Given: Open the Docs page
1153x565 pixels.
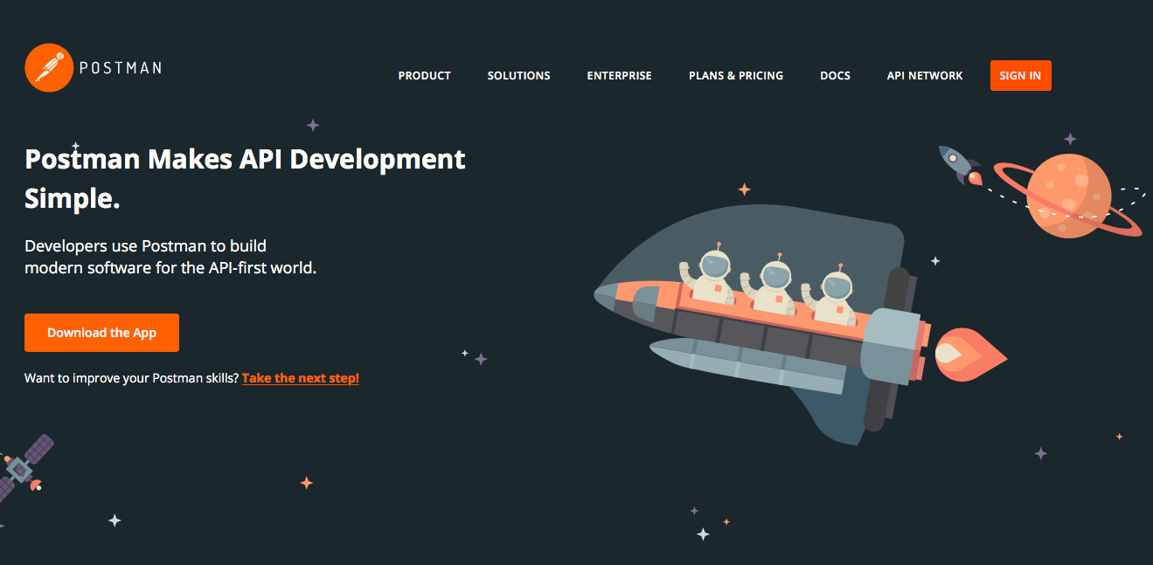Looking at the screenshot, I should [x=835, y=76].
